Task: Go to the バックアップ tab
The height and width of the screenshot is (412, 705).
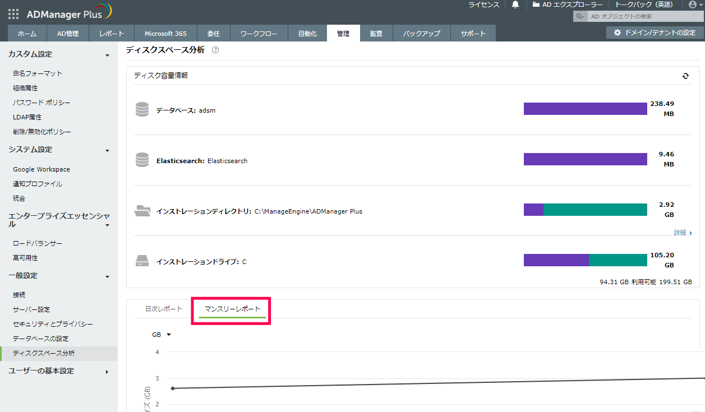Action: (421, 34)
